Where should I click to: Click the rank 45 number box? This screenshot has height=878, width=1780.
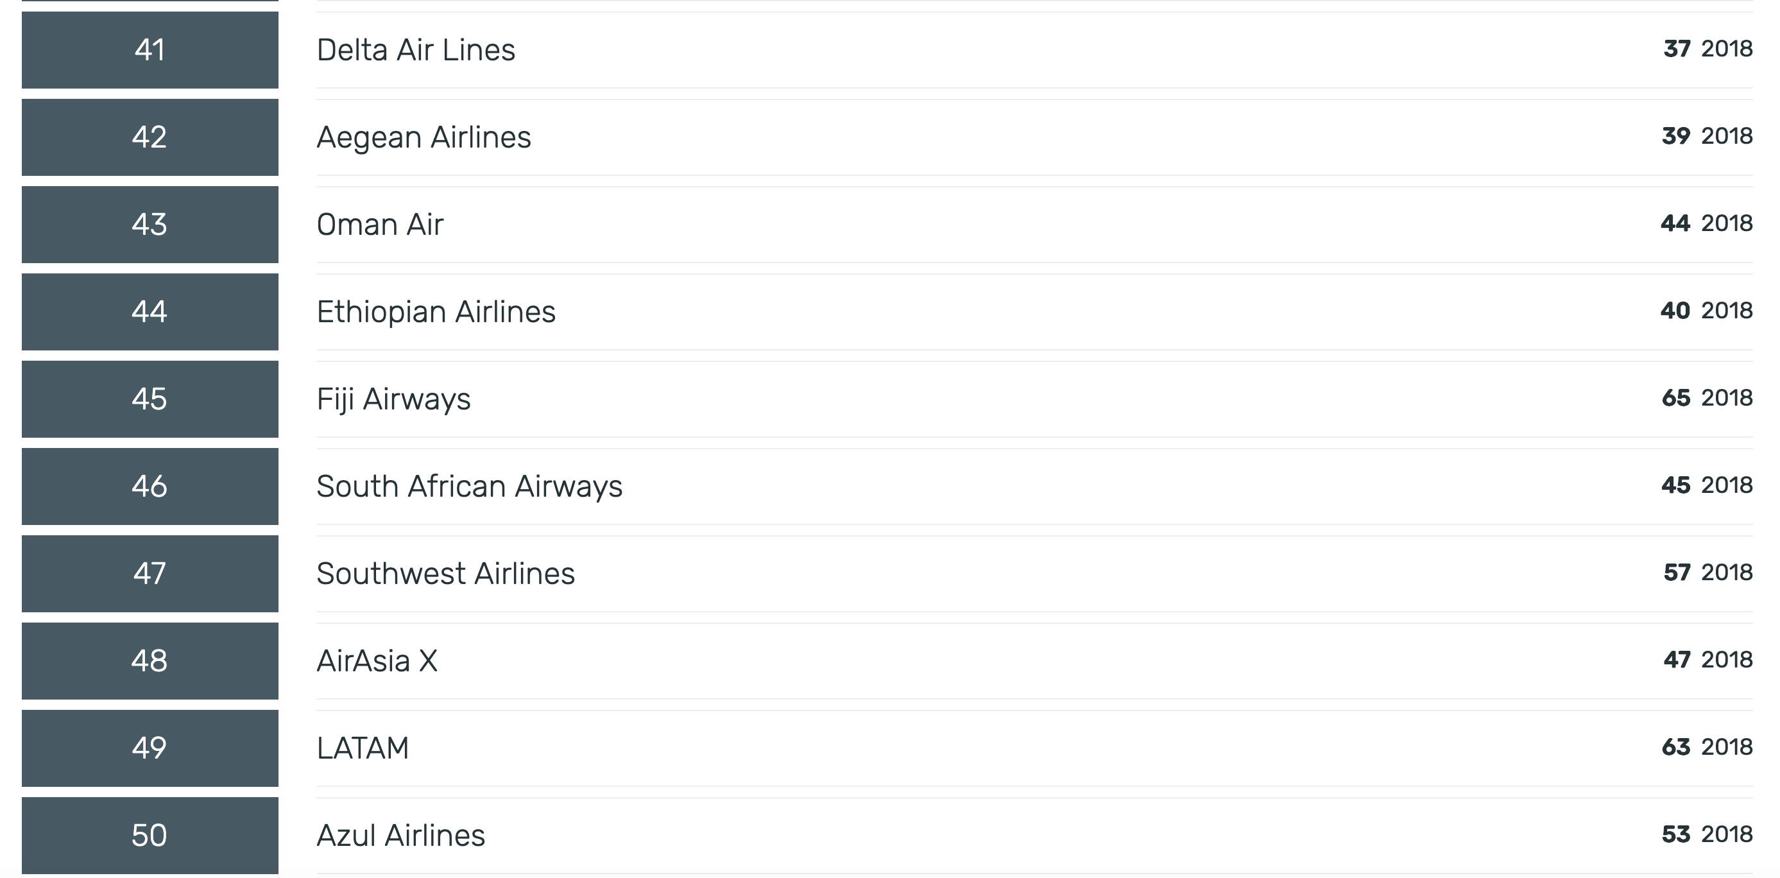click(x=150, y=399)
